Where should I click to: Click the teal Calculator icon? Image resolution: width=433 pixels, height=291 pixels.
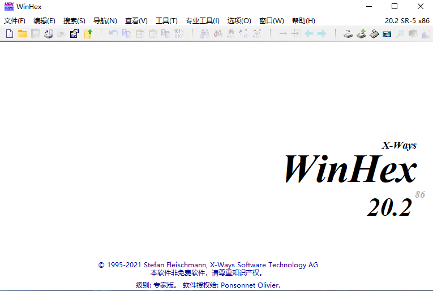387,34
